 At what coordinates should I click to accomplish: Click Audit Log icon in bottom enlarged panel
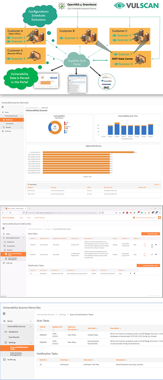coord(5,359)
